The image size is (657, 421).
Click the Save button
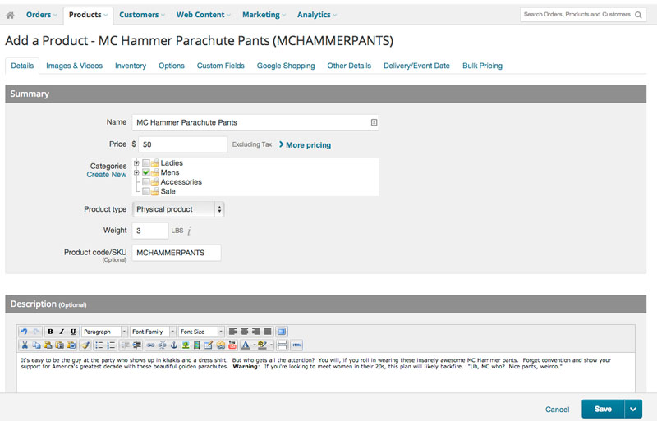point(603,410)
